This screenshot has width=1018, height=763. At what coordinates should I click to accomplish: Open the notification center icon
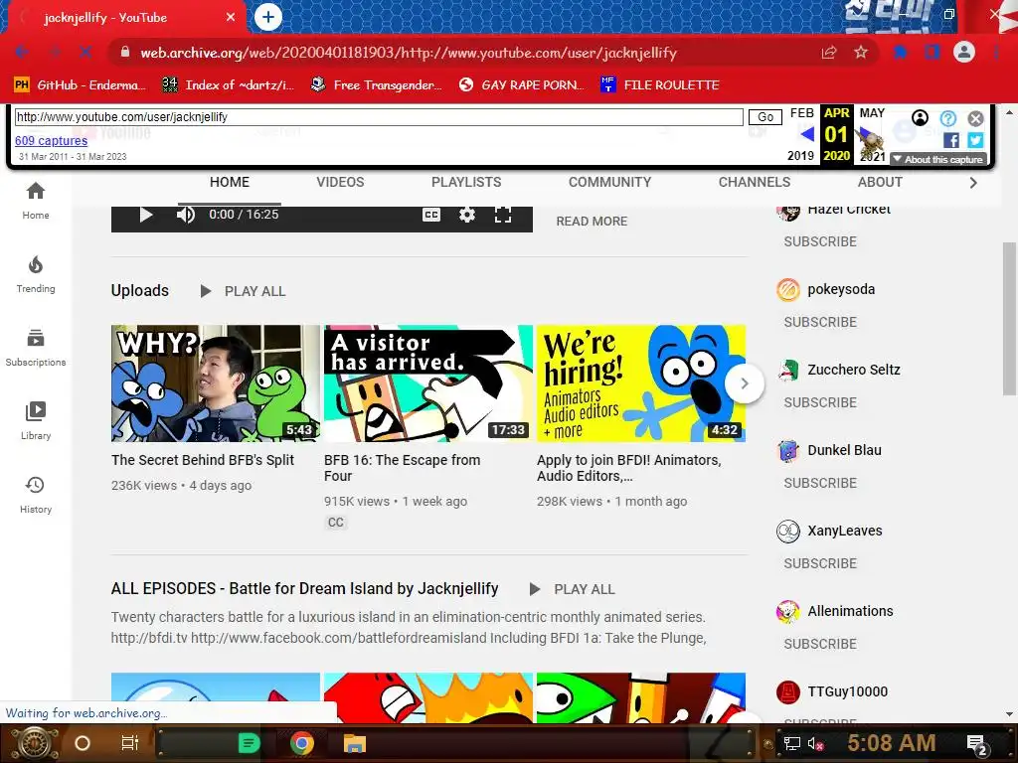(x=976, y=743)
